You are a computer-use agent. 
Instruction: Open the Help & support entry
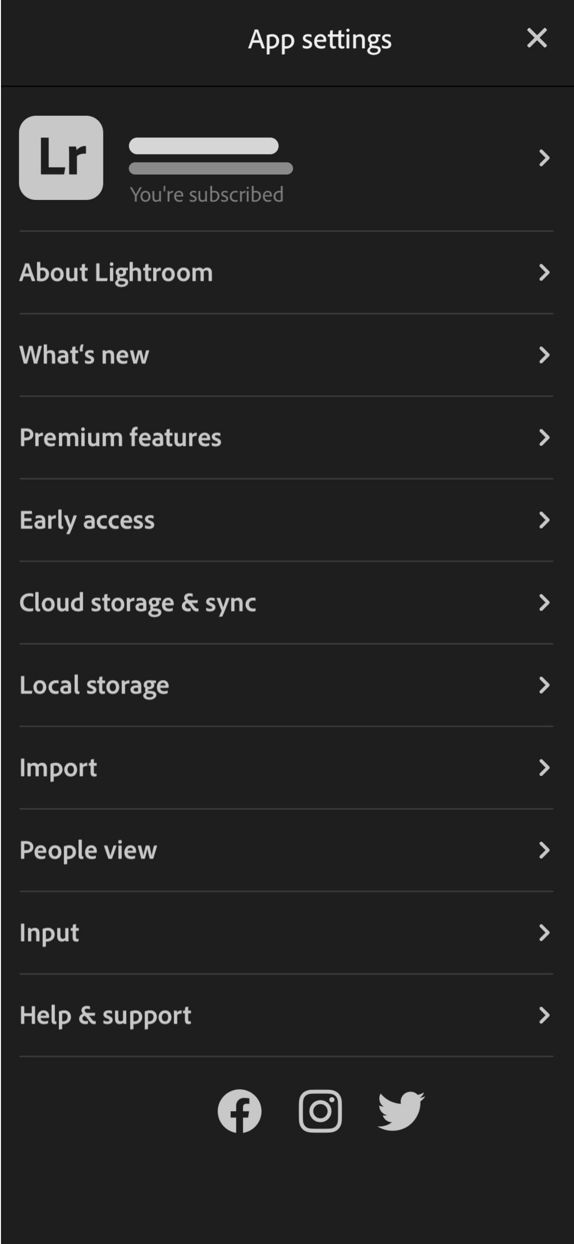coord(105,1015)
